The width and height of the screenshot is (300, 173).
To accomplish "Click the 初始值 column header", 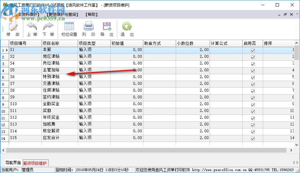I will tap(127, 43).
